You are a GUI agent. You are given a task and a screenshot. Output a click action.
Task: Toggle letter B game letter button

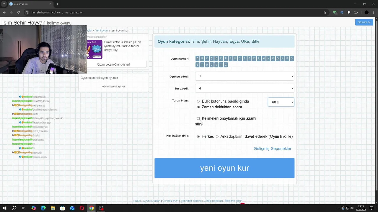click(x=202, y=59)
